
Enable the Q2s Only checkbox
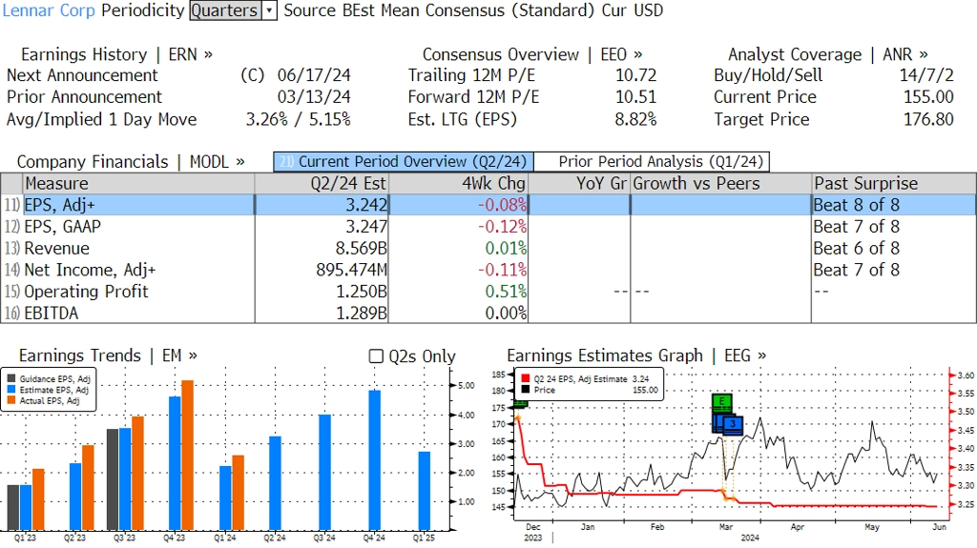(376, 356)
